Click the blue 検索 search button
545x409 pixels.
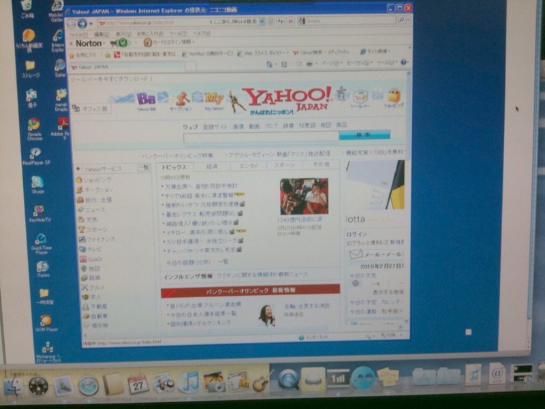coord(364,135)
